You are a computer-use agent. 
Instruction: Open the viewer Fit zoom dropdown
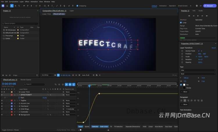[47, 75]
